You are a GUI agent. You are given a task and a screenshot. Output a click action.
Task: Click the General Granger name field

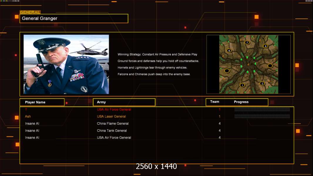point(74,18)
